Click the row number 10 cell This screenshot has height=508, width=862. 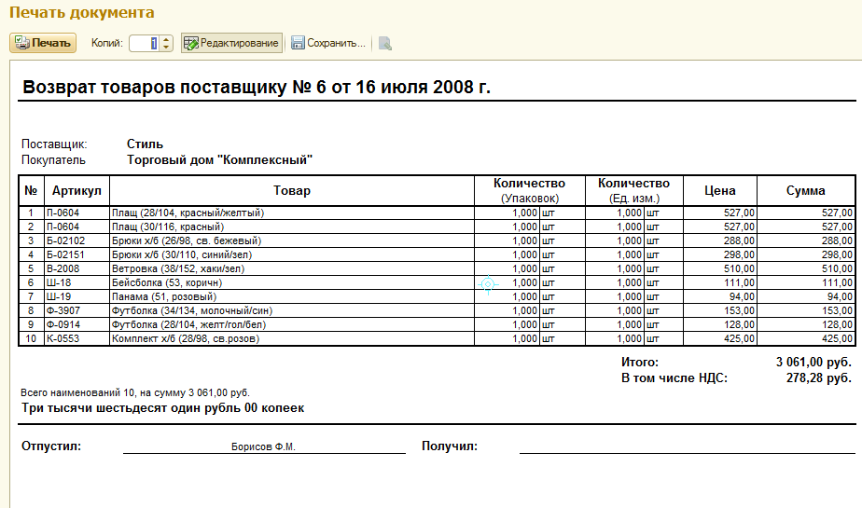31,339
